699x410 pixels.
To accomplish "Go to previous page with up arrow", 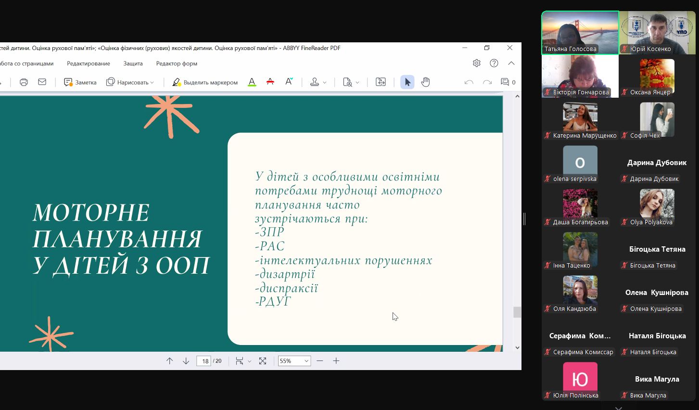I will pos(169,361).
